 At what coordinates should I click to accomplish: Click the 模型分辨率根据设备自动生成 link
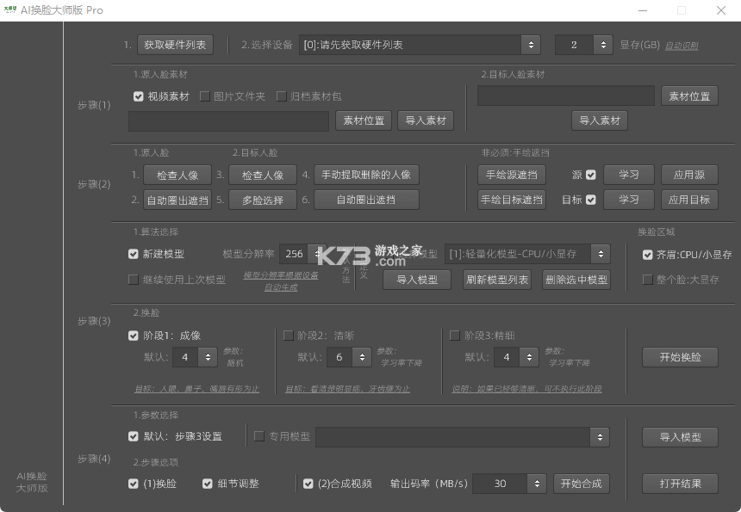[281, 281]
